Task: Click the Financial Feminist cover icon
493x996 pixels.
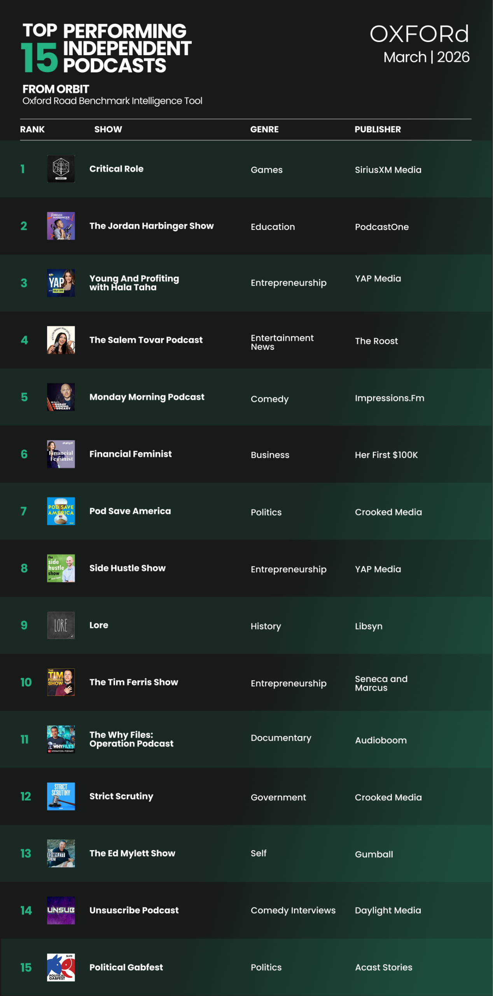Action: 61,454
